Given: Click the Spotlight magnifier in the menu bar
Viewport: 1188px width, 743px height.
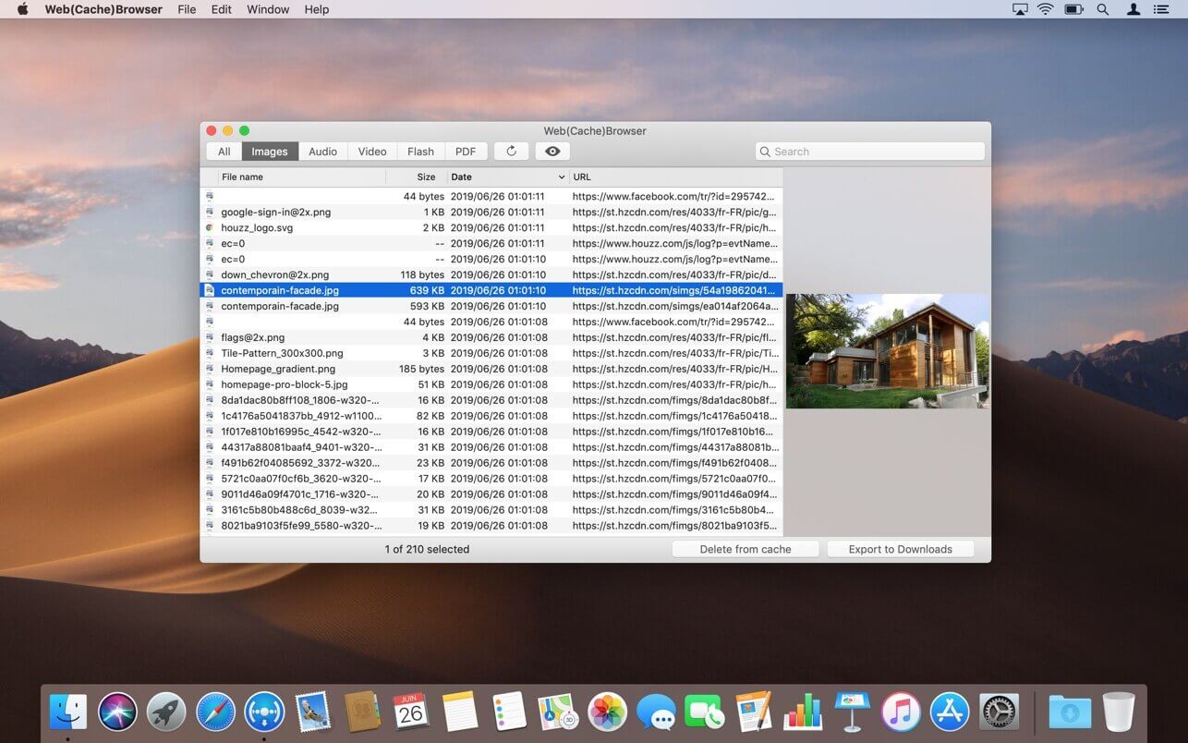Looking at the screenshot, I should point(1102,9).
